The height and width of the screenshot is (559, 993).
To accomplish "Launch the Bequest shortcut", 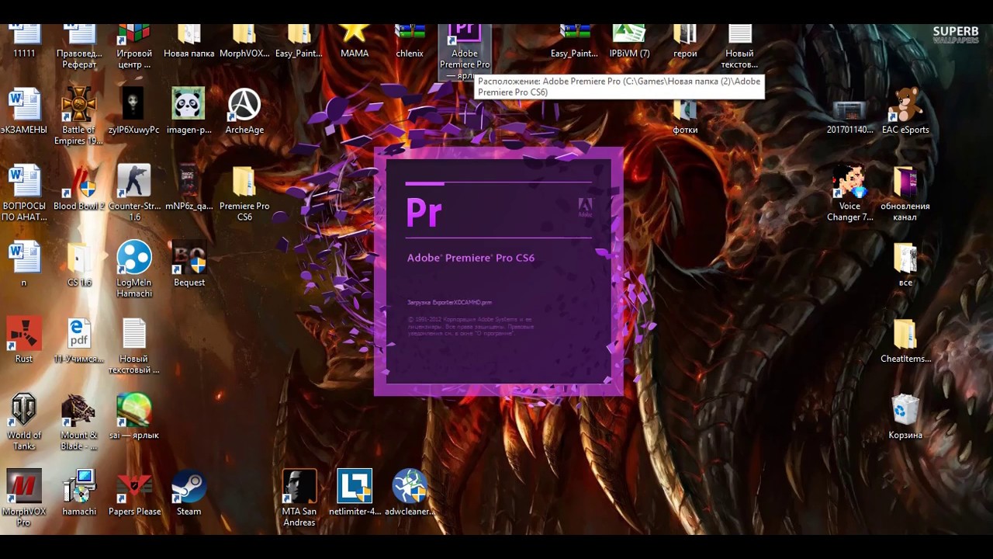I will pyautogui.click(x=189, y=263).
